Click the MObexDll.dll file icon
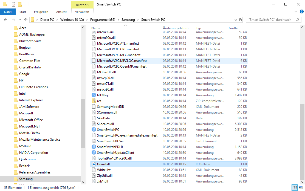 click(94, 72)
